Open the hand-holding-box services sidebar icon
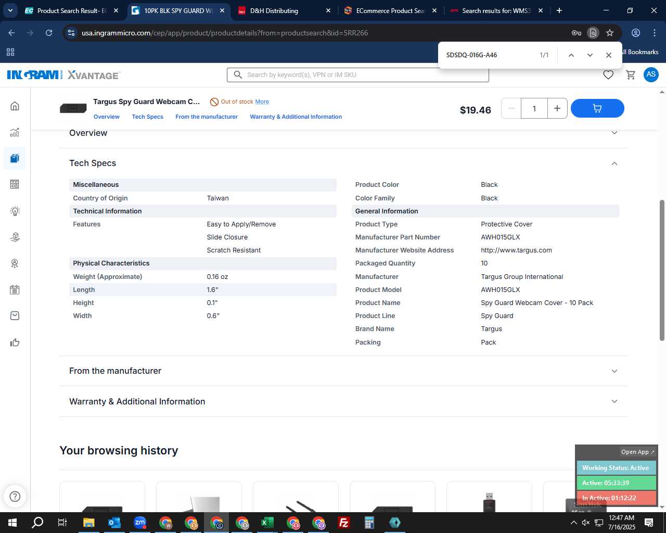 coord(15,237)
